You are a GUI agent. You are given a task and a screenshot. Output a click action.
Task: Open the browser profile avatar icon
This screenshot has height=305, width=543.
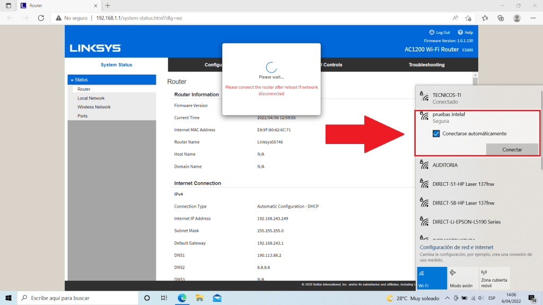pyautogui.click(x=516, y=18)
